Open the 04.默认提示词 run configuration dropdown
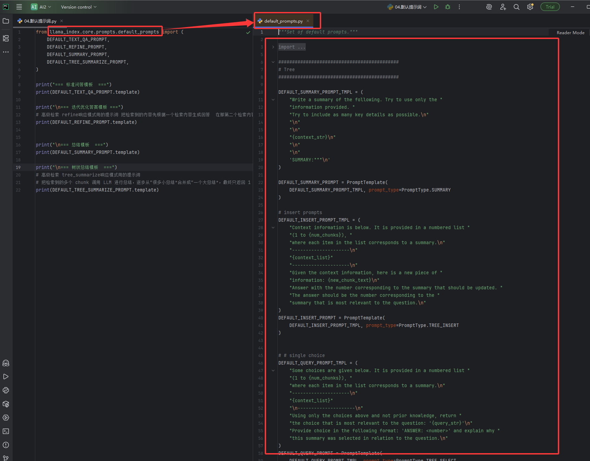 pos(407,7)
